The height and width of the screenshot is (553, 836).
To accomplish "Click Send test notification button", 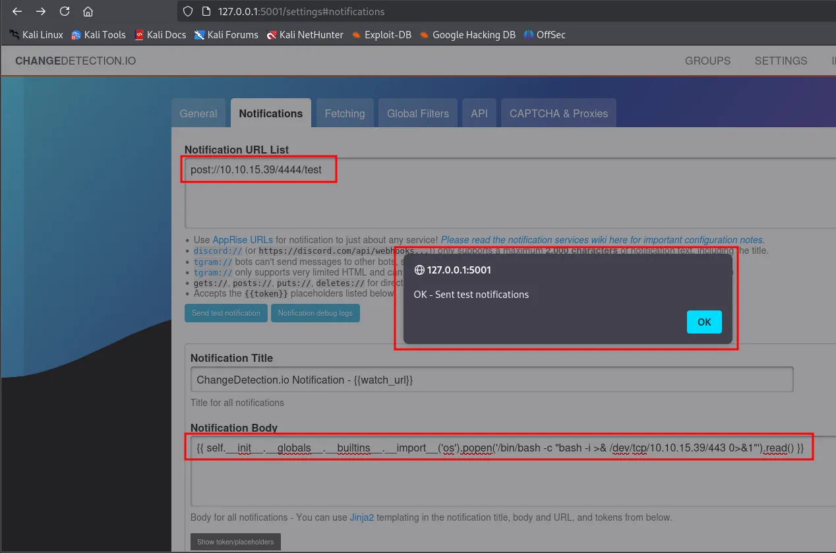I will pyautogui.click(x=226, y=313).
